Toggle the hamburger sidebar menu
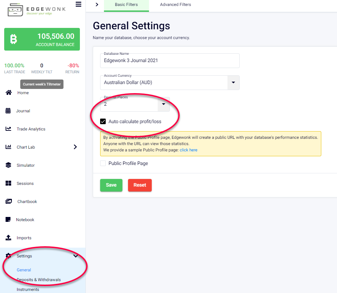This screenshot has height=293, width=337. (x=78, y=4)
